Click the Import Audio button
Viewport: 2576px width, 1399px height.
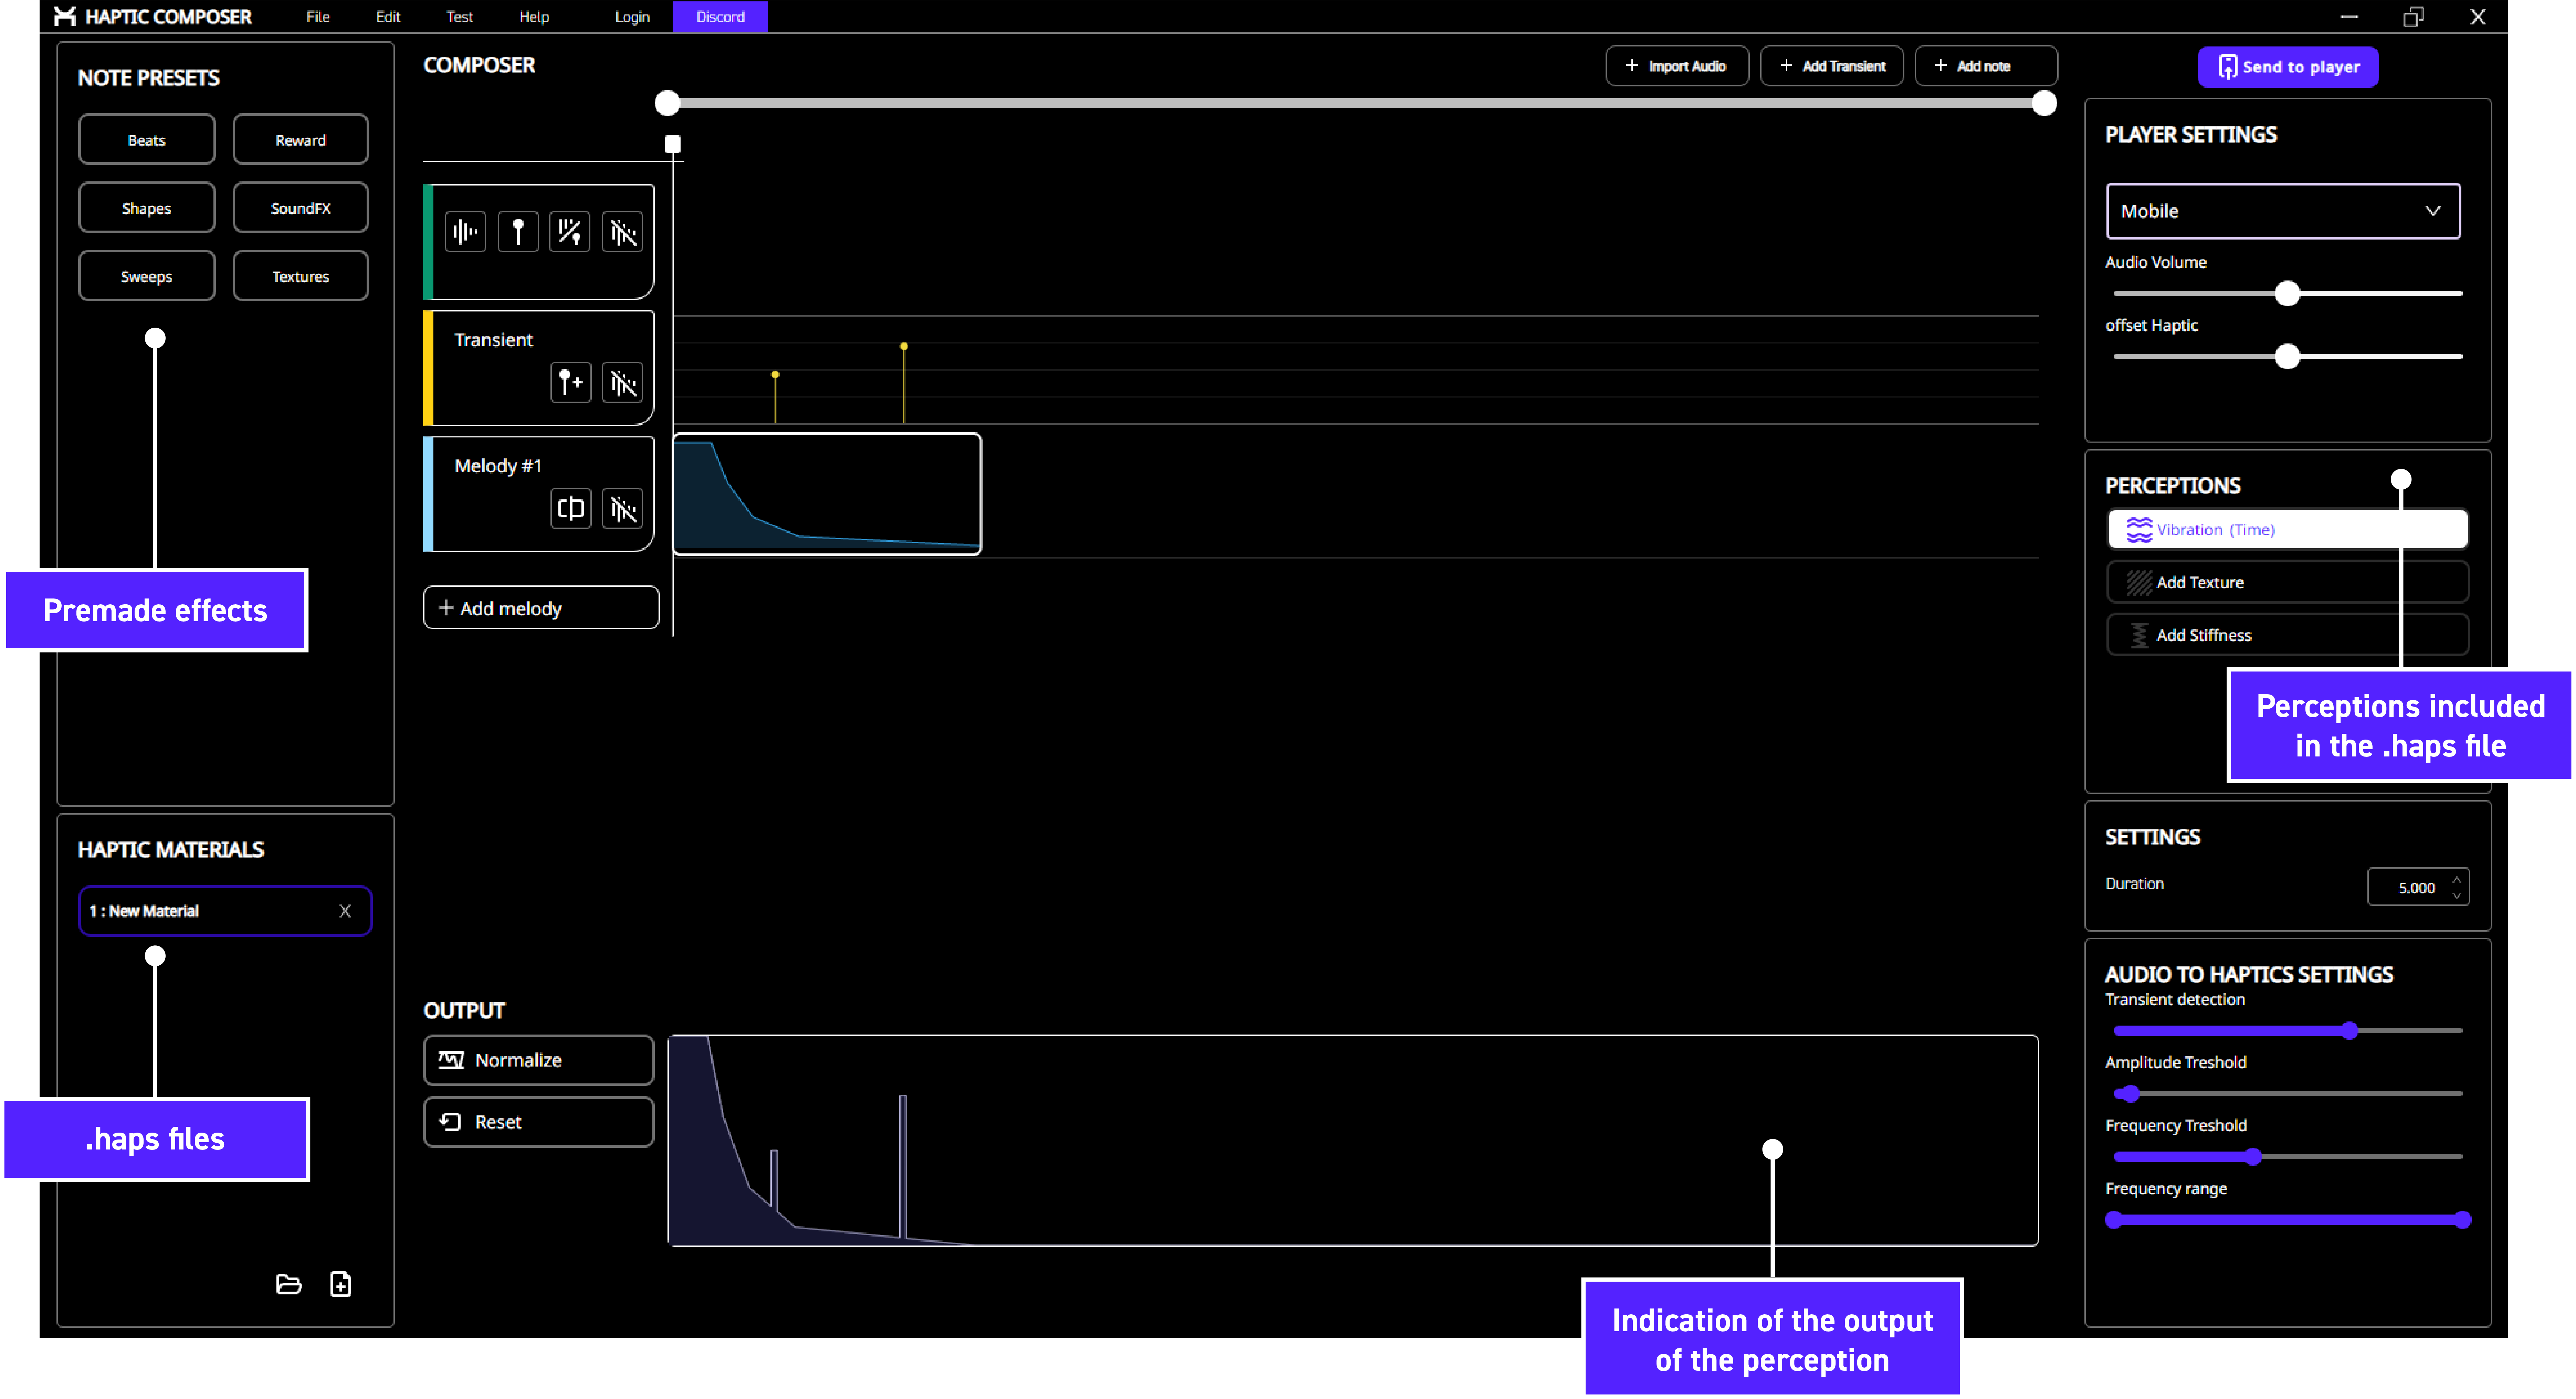coord(1677,66)
